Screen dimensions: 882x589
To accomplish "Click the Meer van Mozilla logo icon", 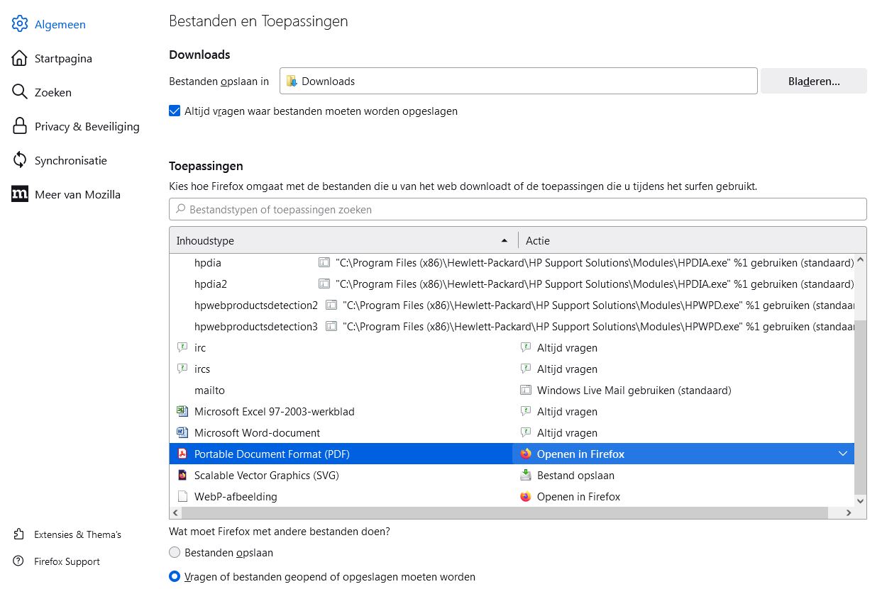I will pyautogui.click(x=20, y=194).
